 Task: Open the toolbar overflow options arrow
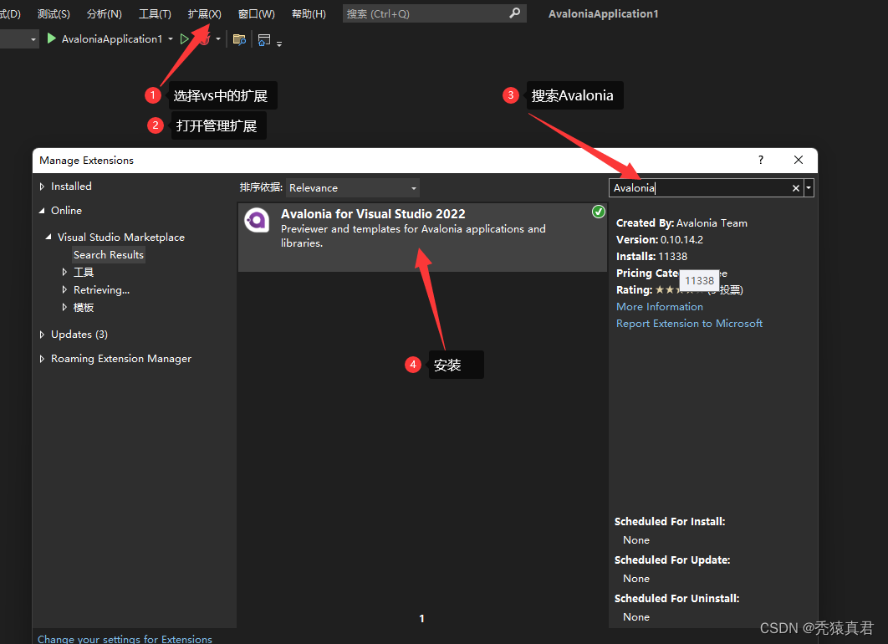pos(279,43)
